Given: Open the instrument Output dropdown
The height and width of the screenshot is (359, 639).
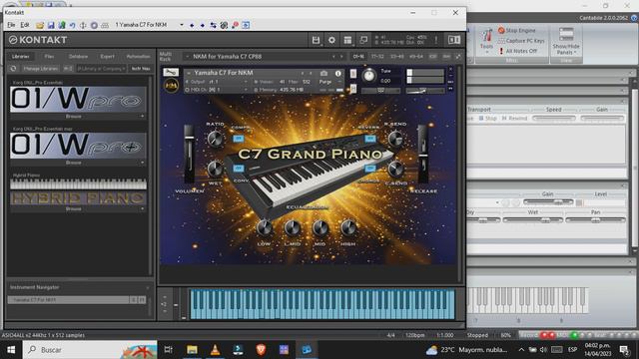Looking at the screenshot, I should click(x=217, y=82).
